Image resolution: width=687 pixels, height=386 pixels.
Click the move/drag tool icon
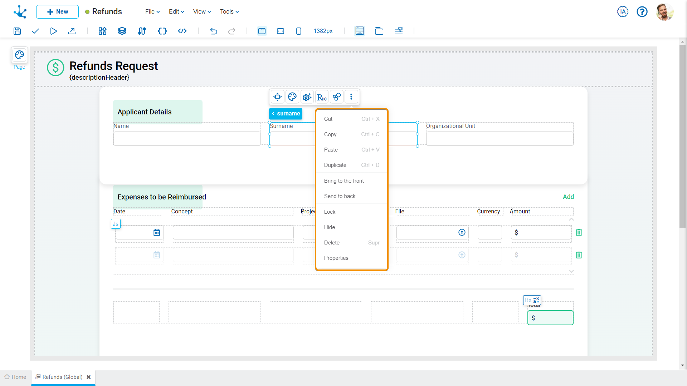tap(277, 96)
